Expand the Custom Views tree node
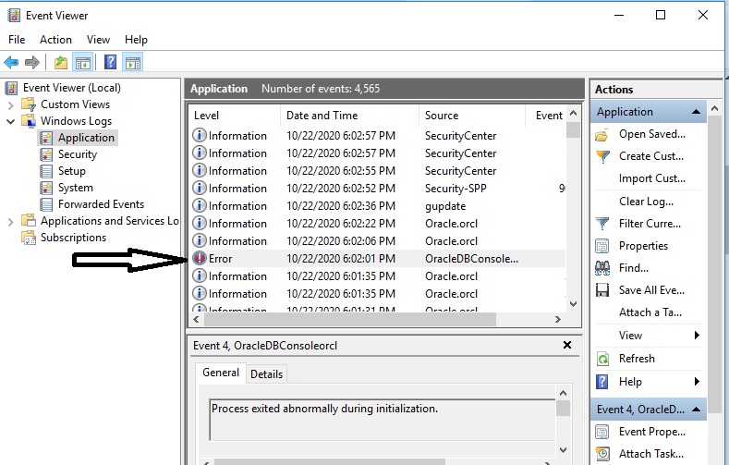729x465 pixels. click(x=11, y=104)
